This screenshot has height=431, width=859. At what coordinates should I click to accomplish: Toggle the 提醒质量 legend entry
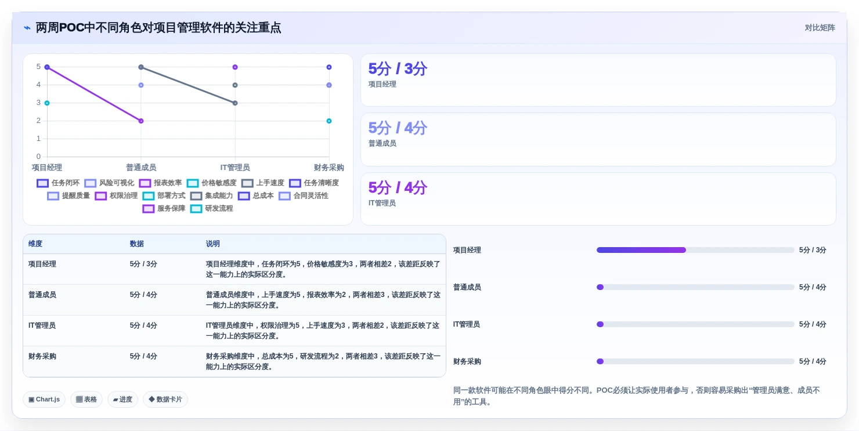tap(68, 195)
